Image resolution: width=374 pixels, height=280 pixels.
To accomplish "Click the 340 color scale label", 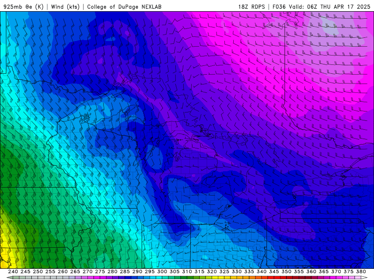I will 261,272.
